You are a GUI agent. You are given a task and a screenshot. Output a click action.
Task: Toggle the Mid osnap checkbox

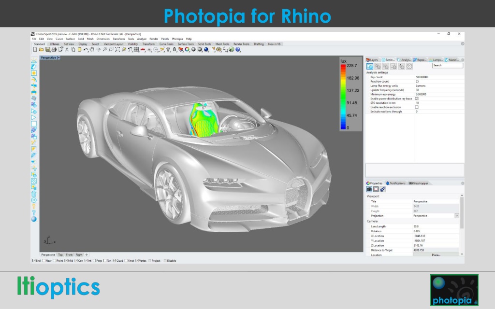pos(66,261)
